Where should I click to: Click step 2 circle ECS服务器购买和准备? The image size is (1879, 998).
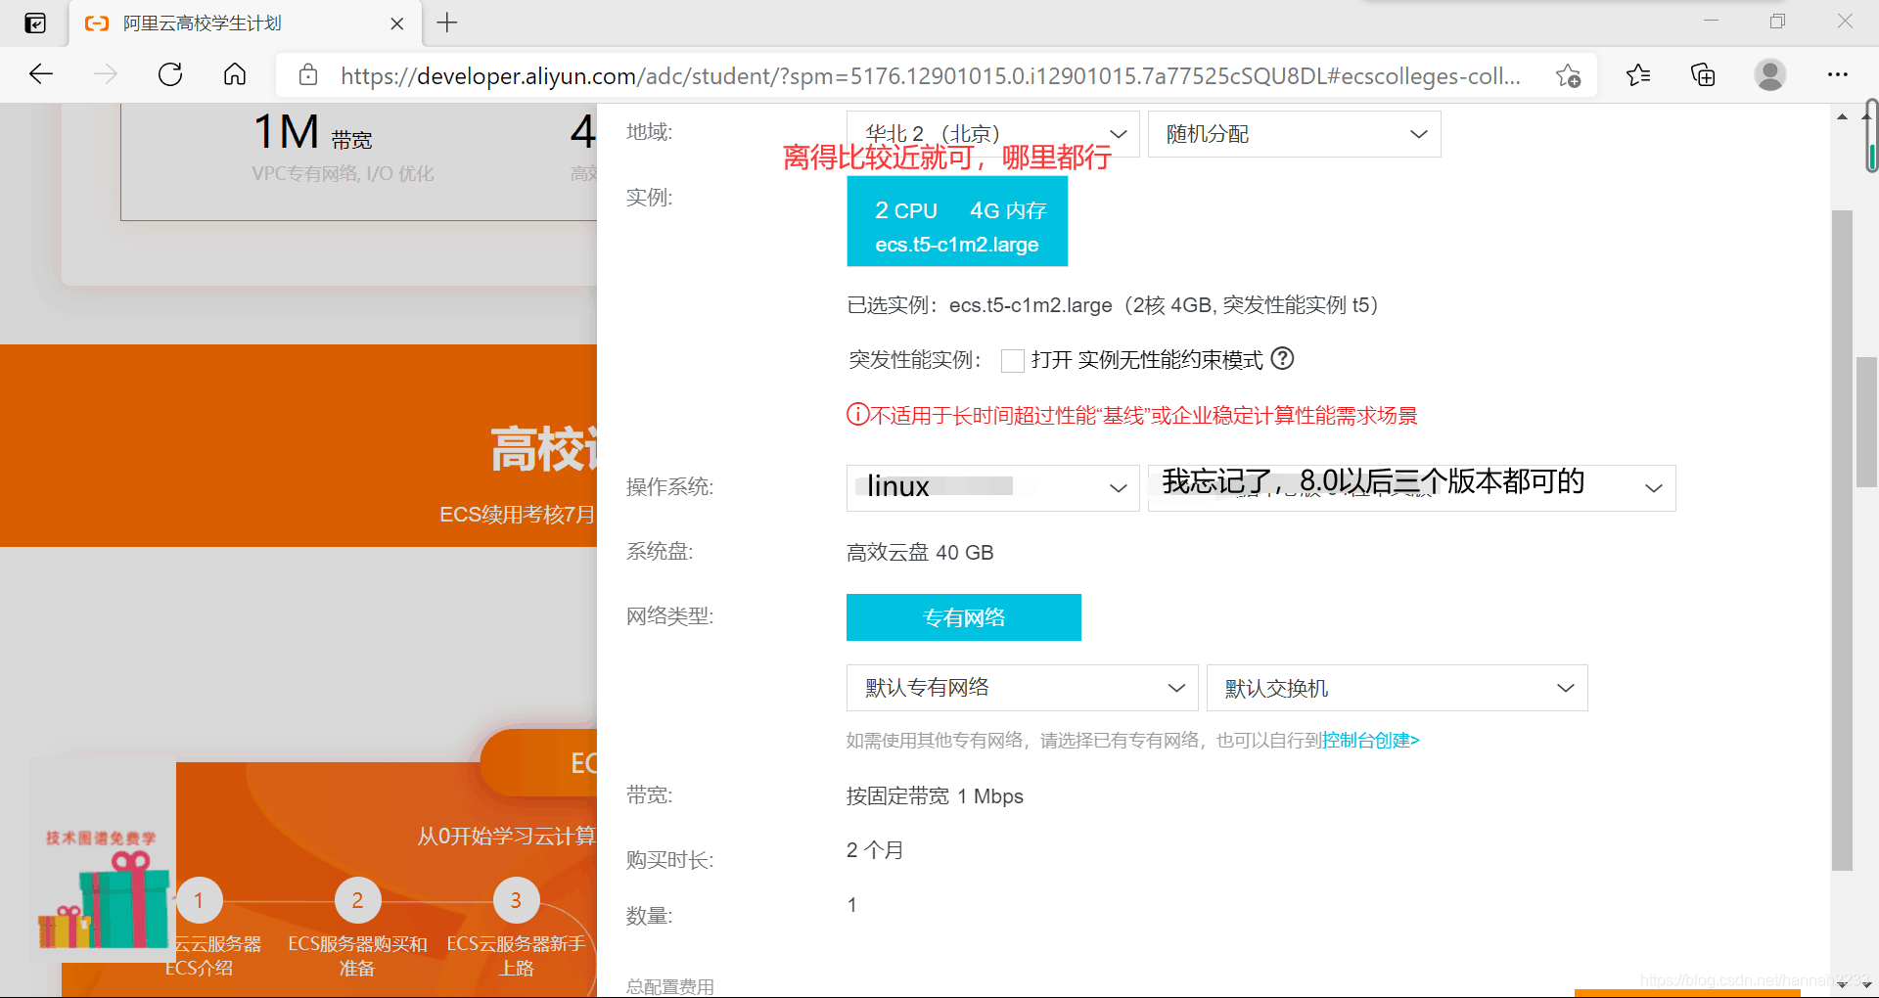pos(357,900)
